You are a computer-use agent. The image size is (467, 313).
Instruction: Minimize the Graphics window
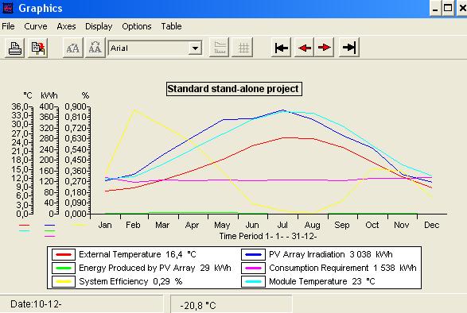(435, 9)
